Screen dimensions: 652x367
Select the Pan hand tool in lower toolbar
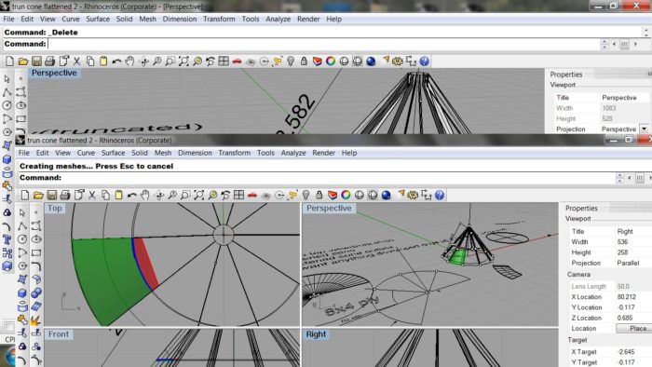pyautogui.click(x=144, y=195)
